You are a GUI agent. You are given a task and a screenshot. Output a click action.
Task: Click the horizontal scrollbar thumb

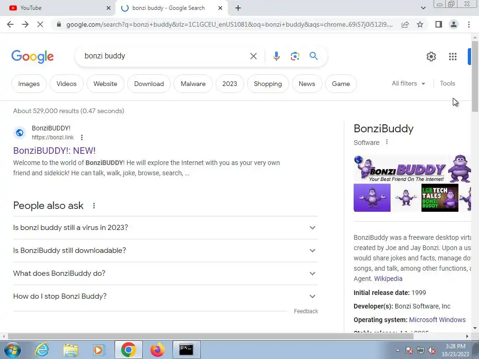point(211,336)
